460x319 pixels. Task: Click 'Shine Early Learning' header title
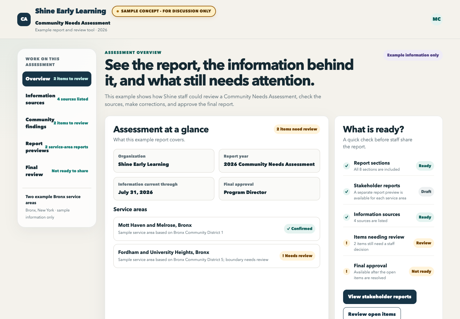71,11
